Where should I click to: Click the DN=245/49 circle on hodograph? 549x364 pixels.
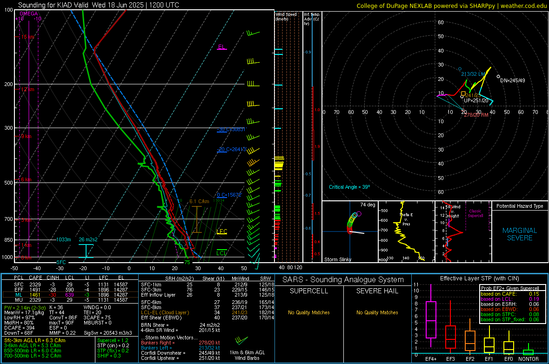point(498,76)
